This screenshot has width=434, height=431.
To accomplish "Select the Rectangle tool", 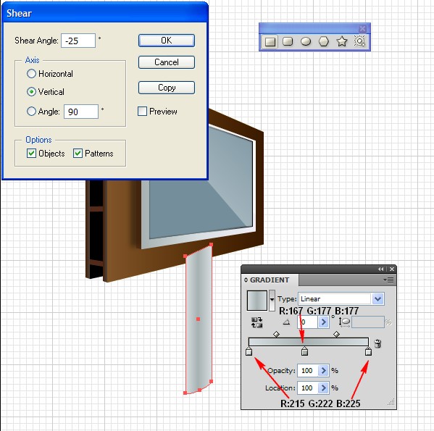I will pos(270,42).
